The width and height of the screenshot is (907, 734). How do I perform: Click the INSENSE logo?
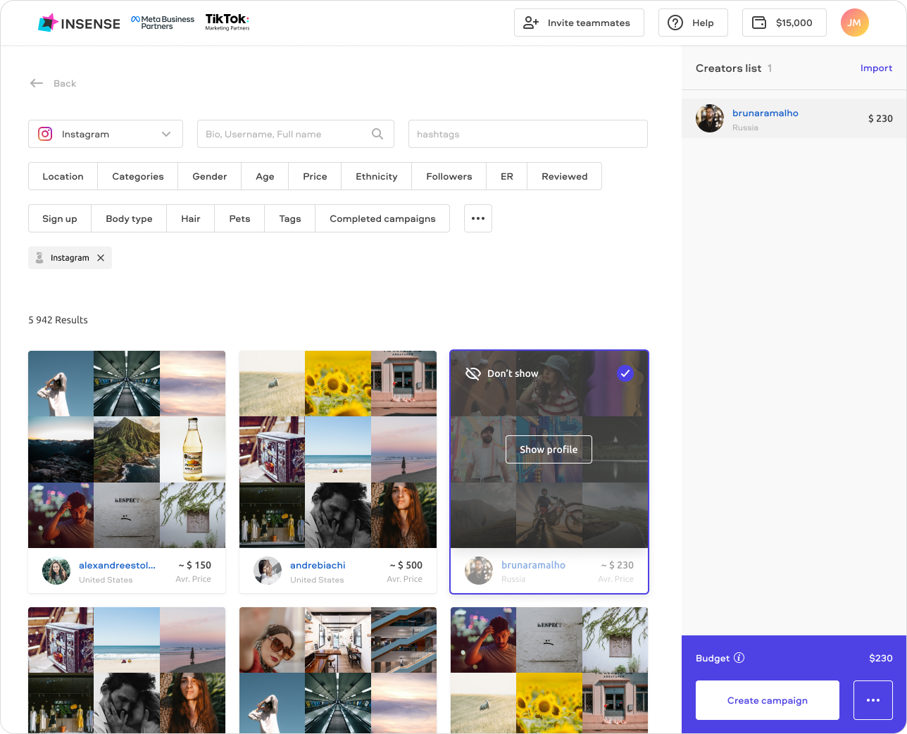(79, 23)
